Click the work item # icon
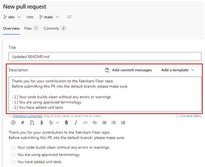 pos(22,123)
